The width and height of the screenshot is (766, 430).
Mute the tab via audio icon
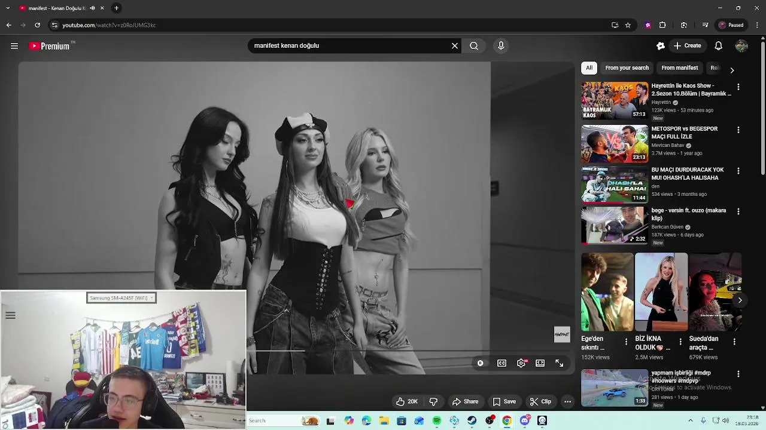92,8
